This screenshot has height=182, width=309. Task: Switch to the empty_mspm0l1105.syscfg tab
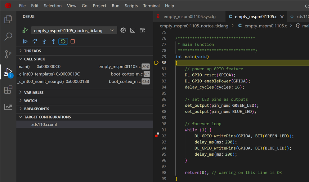point(189,16)
